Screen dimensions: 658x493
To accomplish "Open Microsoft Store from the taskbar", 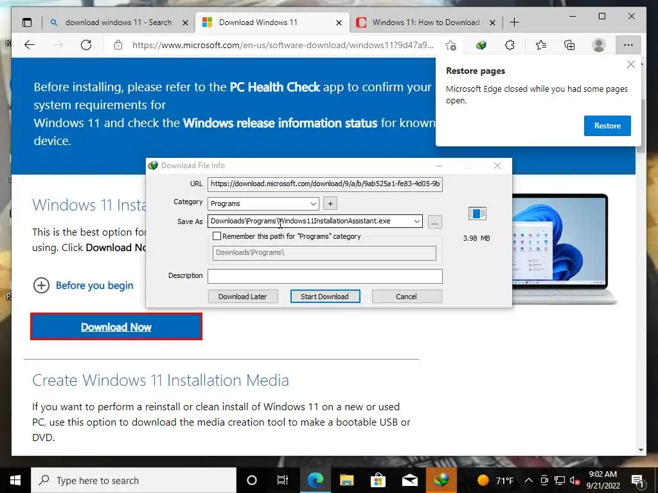I will click(378, 480).
